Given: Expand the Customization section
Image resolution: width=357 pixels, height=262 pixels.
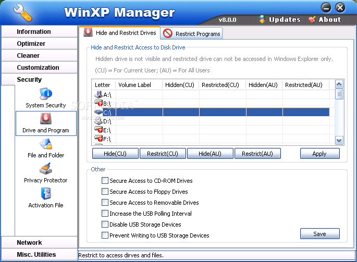Looking at the screenshot, I should tap(39, 68).
